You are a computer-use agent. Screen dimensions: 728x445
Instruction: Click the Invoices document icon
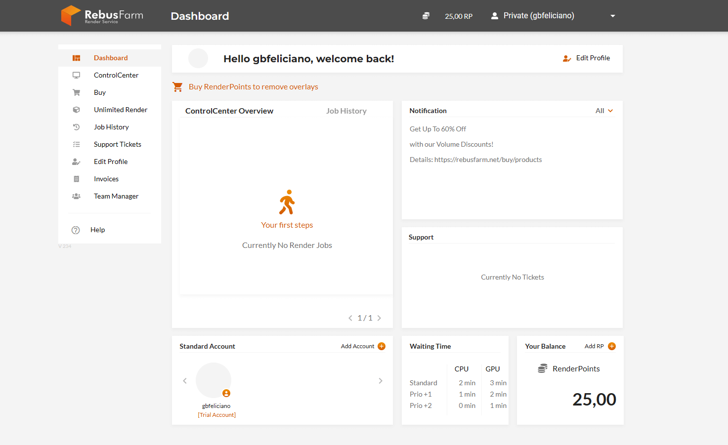tap(76, 179)
